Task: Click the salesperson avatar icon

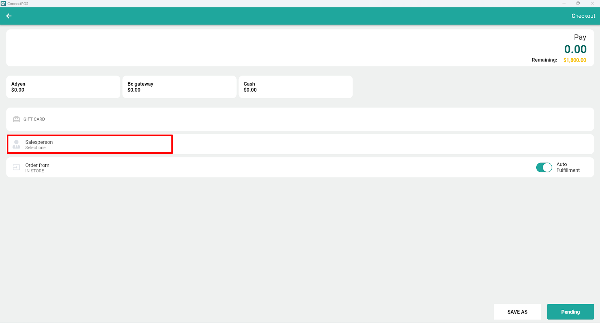Action: click(16, 144)
